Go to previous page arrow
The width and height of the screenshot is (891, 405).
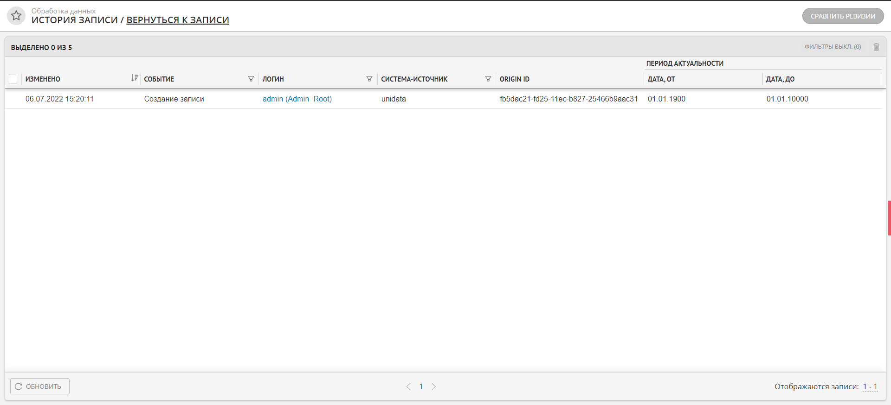point(408,386)
